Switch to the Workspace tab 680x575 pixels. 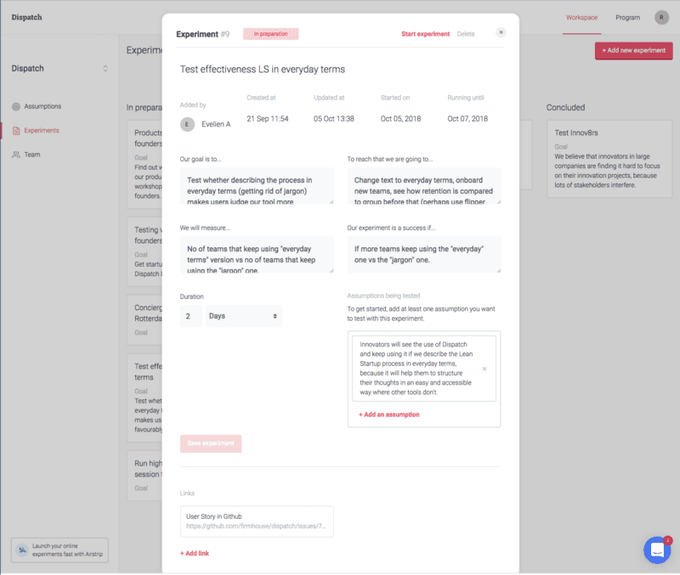point(581,18)
